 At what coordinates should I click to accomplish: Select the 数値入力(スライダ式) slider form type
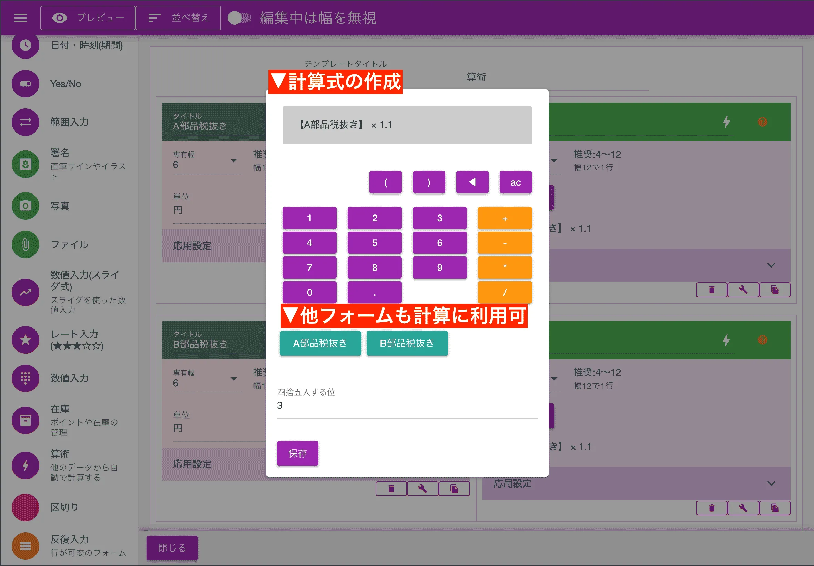[25, 292]
